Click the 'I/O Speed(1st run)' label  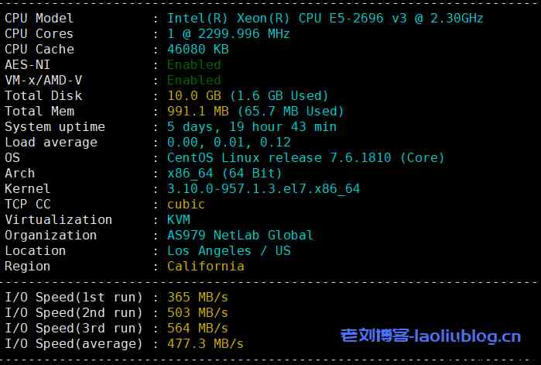pos(74,298)
